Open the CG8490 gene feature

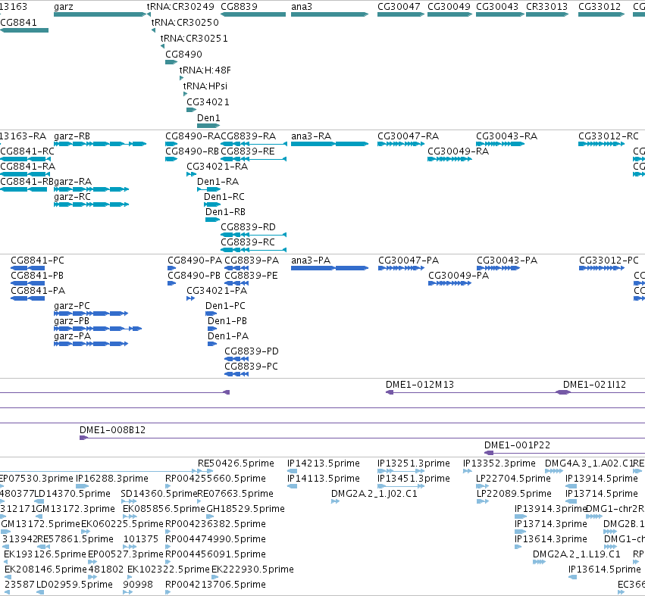tap(171, 62)
